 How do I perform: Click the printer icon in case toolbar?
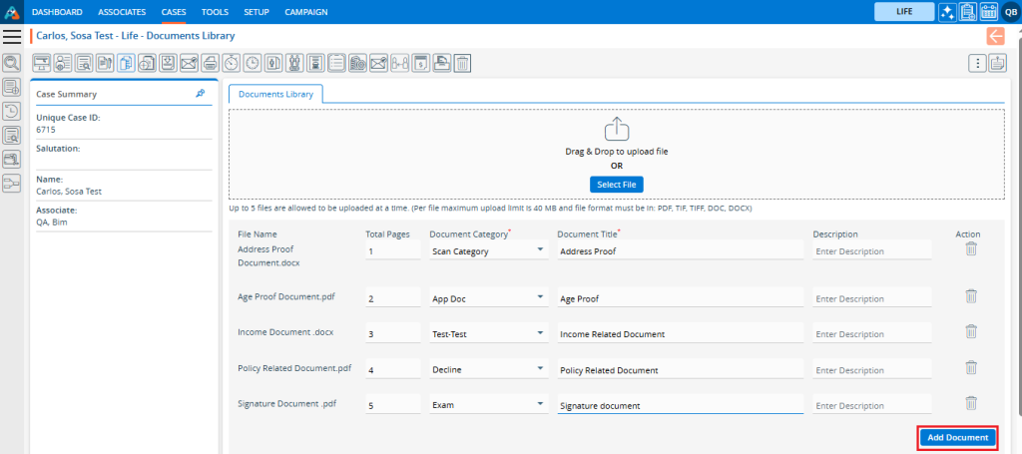point(210,63)
